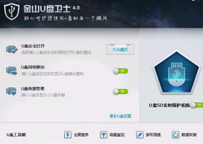Click the U盘安全打开 heading

coord(33,46)
